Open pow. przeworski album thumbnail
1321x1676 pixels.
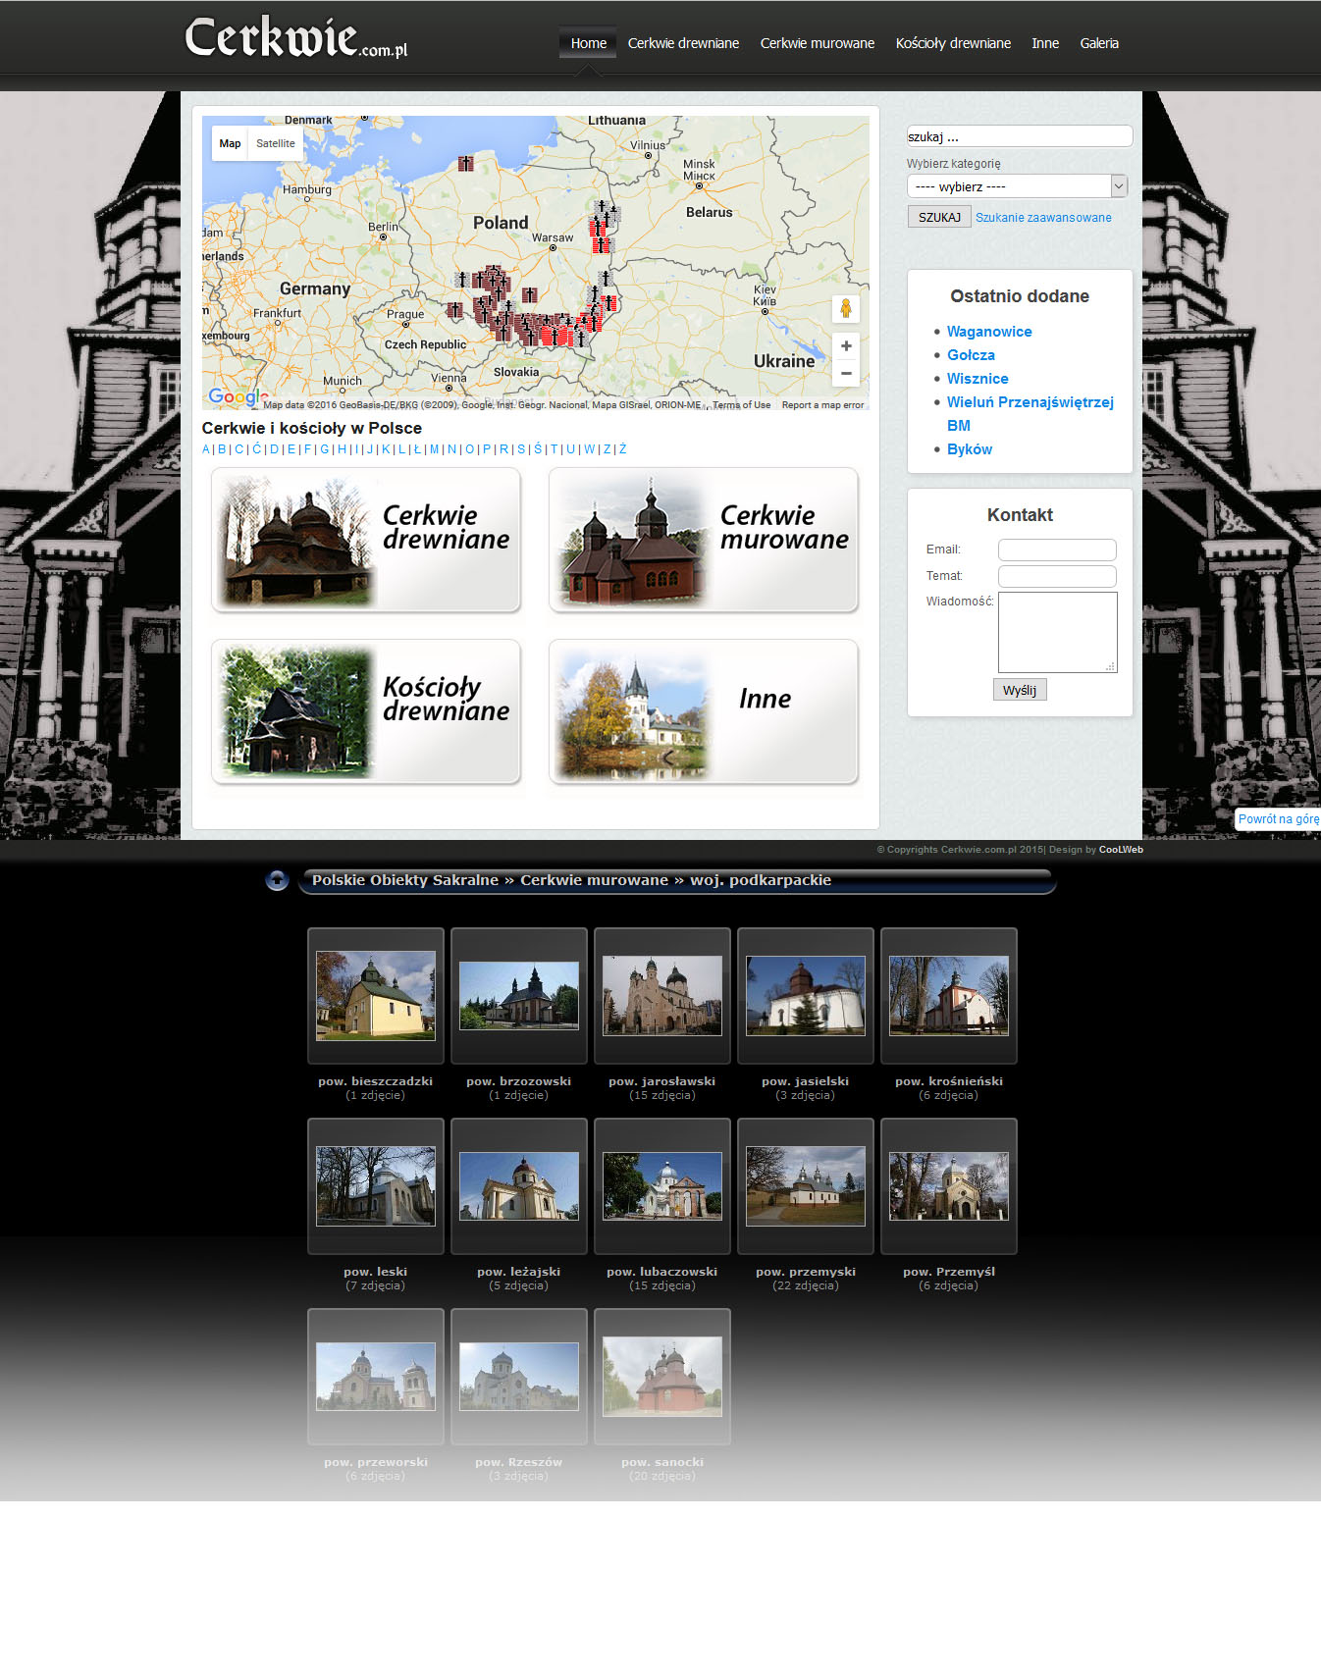pos(376,1376)
